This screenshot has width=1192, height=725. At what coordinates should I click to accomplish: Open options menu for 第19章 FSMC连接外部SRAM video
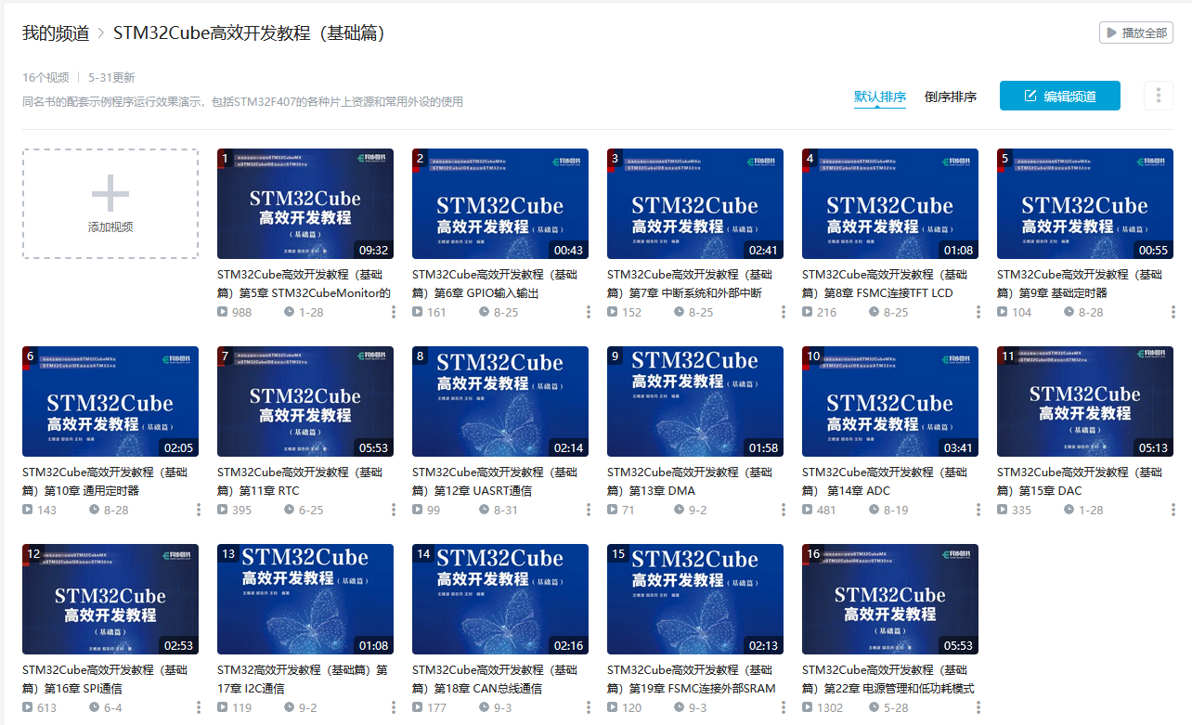click(783, 707)
